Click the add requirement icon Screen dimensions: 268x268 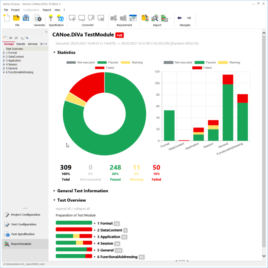point(114,18)
